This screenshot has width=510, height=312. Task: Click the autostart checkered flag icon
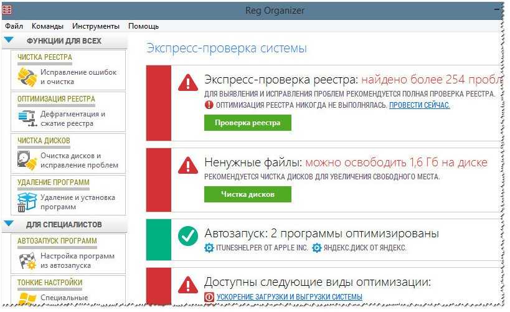point(27,260)
